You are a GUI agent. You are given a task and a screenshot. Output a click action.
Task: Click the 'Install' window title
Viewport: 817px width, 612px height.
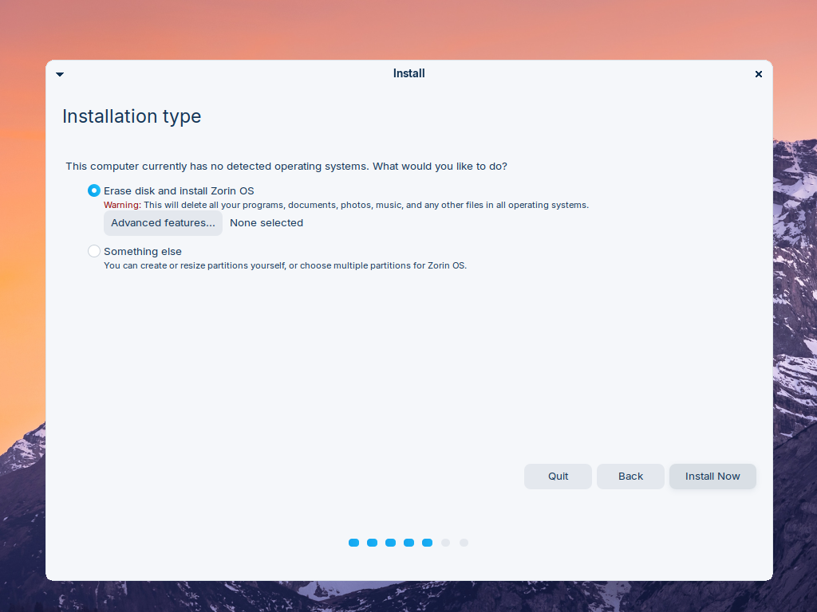pos(409,73)
